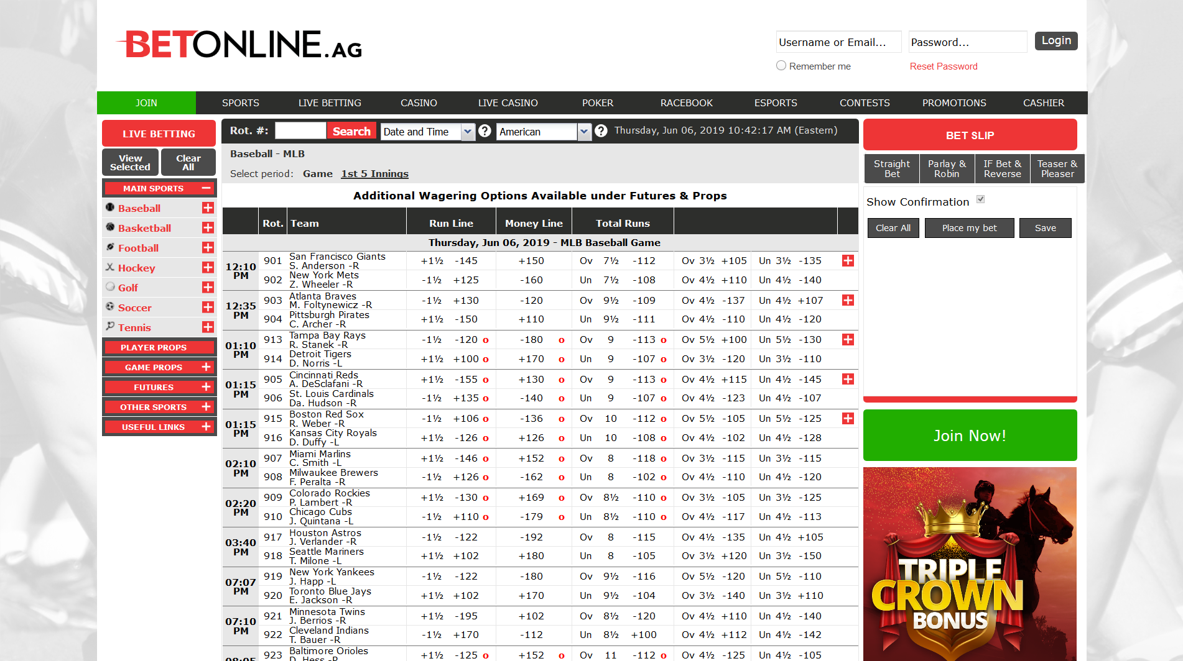Open more wagers for Rays vs Tigers game
Viewport: 1183px width, 661px height.
[x=848, y=340]
